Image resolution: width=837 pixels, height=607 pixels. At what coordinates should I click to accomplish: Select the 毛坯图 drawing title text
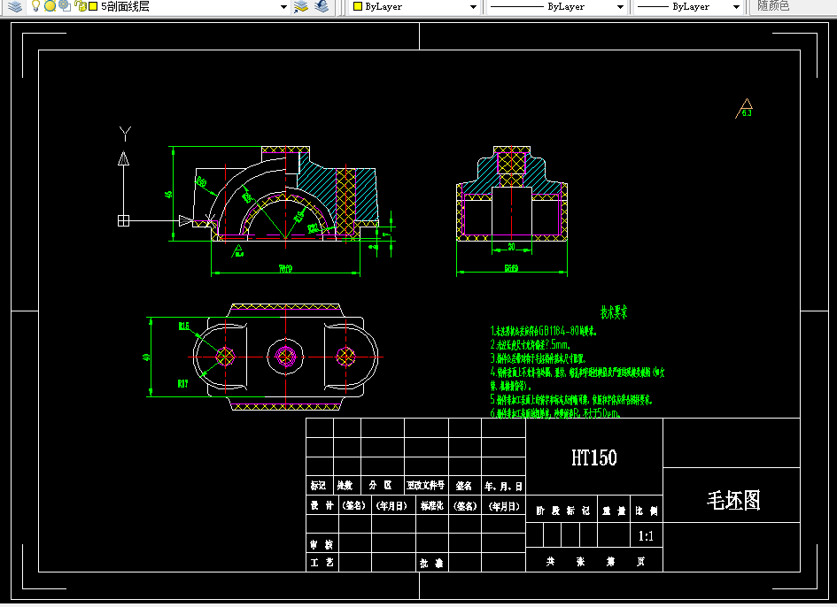point(733,500)
